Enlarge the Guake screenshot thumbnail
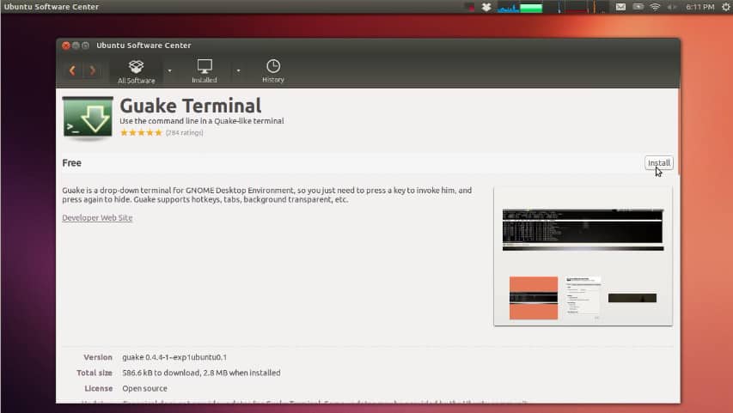 point(583,257)
